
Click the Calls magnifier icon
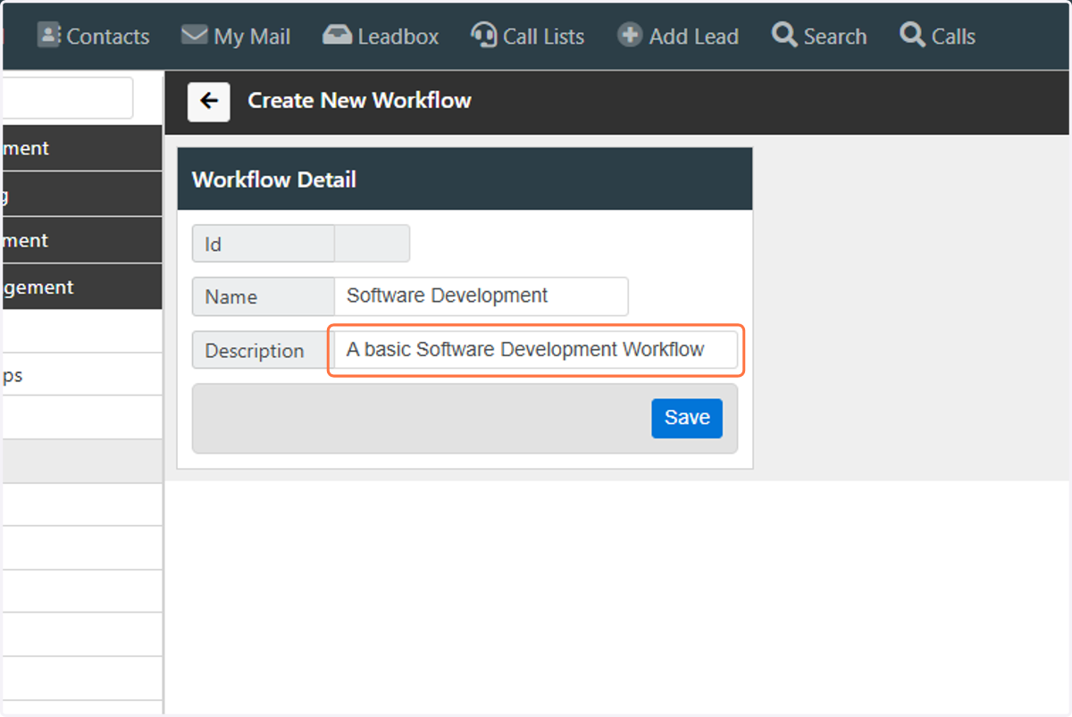tap(912, 35)
